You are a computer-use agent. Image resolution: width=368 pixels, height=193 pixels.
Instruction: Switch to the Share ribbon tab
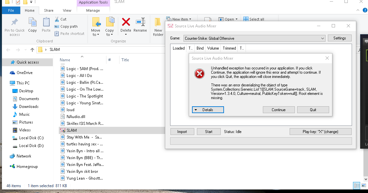click(x=49, y=10)
